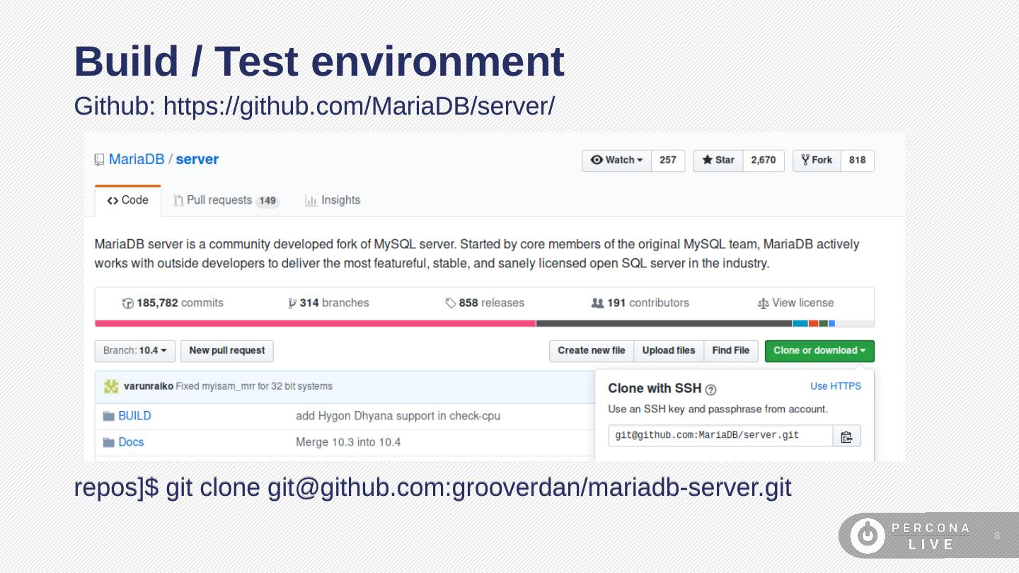Star the MariaDB server repository
Screen dimensions: 1019x573
718,161
